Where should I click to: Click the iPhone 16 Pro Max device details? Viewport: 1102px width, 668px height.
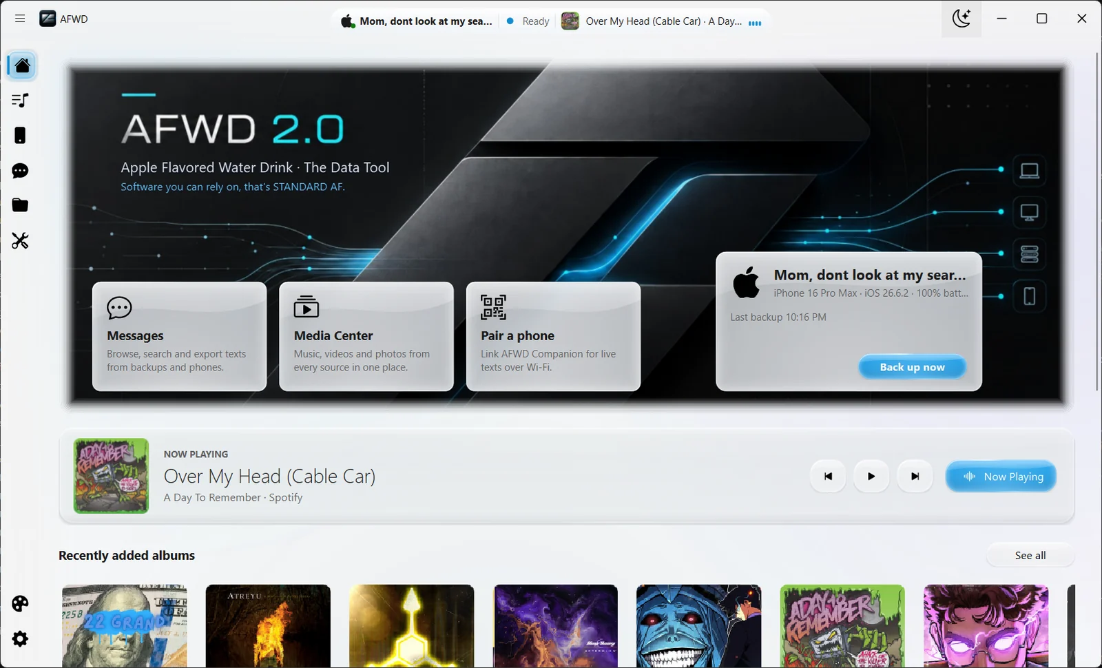[871, 293]
